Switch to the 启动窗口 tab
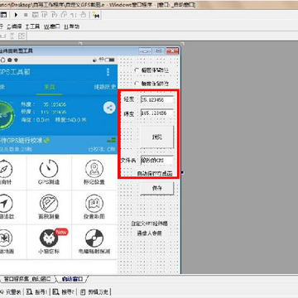Screen dimensions: 298x298 coord(72,279)
